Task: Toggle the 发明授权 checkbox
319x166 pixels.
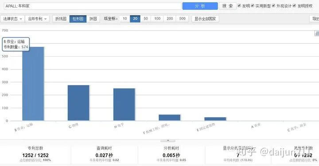Action: tap(294, 6)
